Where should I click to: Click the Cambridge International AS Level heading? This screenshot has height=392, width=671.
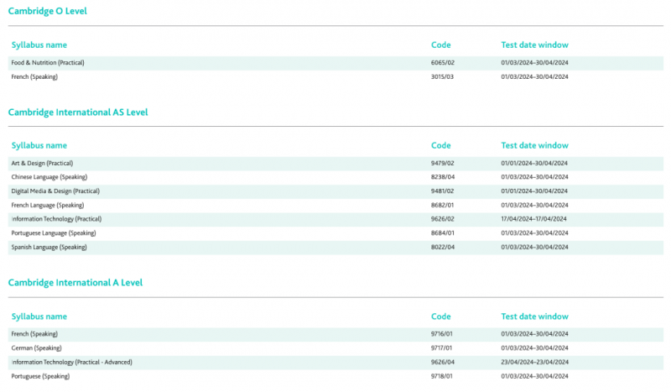click(x=78, y=112)
